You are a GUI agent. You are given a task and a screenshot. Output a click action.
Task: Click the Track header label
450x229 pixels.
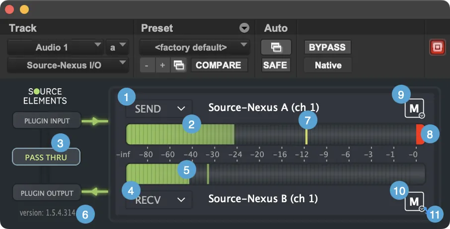[23, 28]
